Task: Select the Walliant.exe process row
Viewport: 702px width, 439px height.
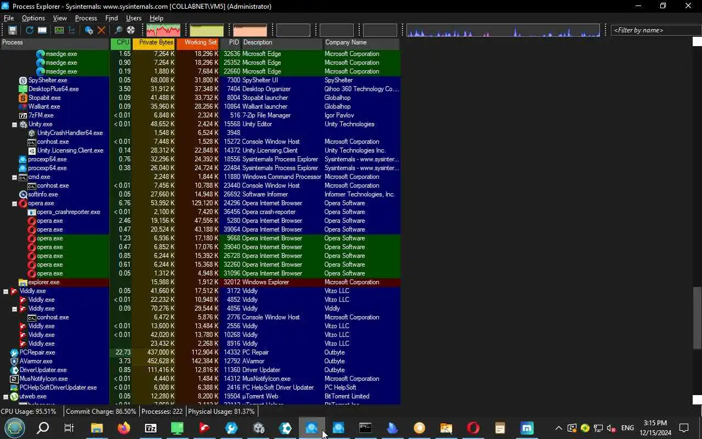Action: [200, 106]
